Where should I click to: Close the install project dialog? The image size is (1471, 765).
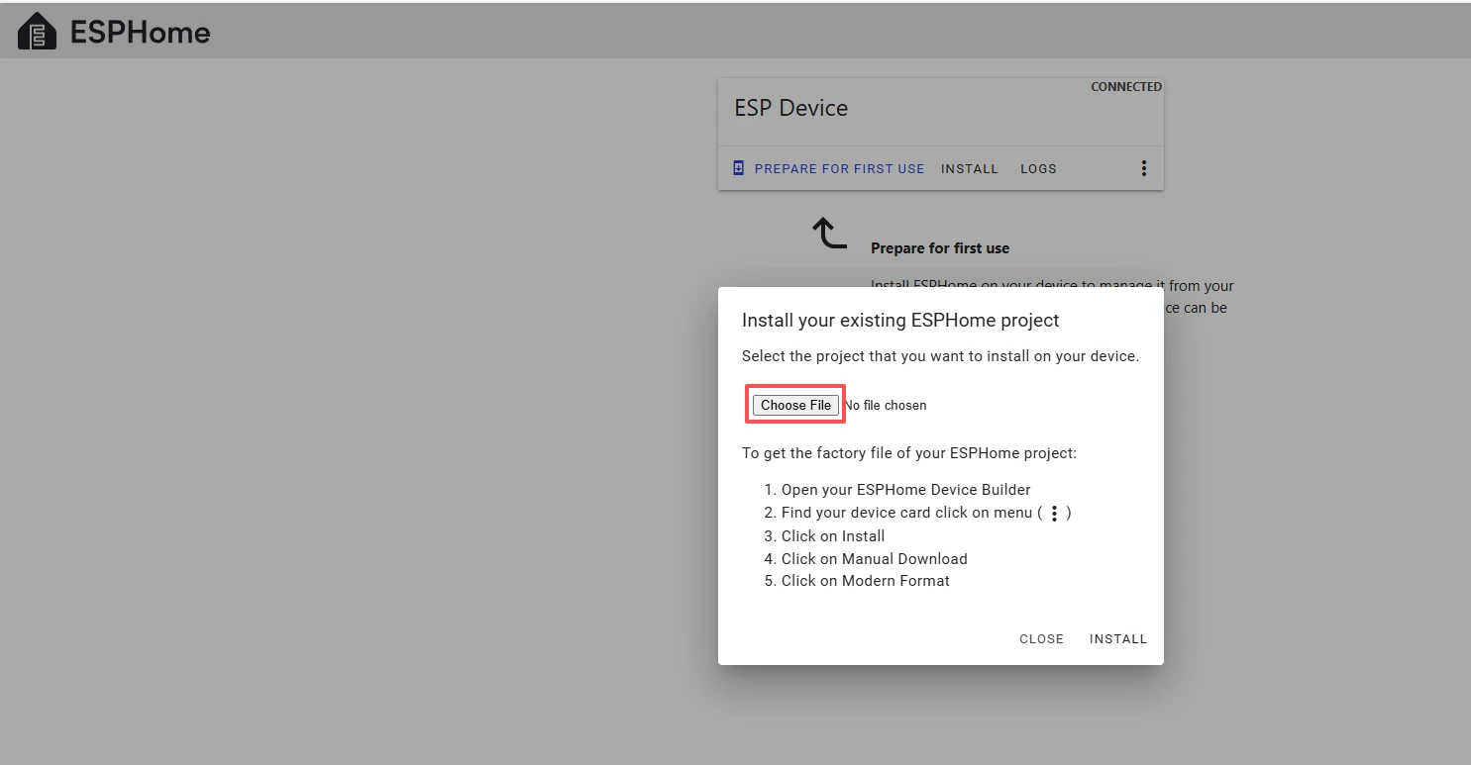click(1041, 639)
